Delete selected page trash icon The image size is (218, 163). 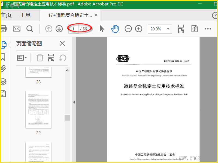coord(40,58)
